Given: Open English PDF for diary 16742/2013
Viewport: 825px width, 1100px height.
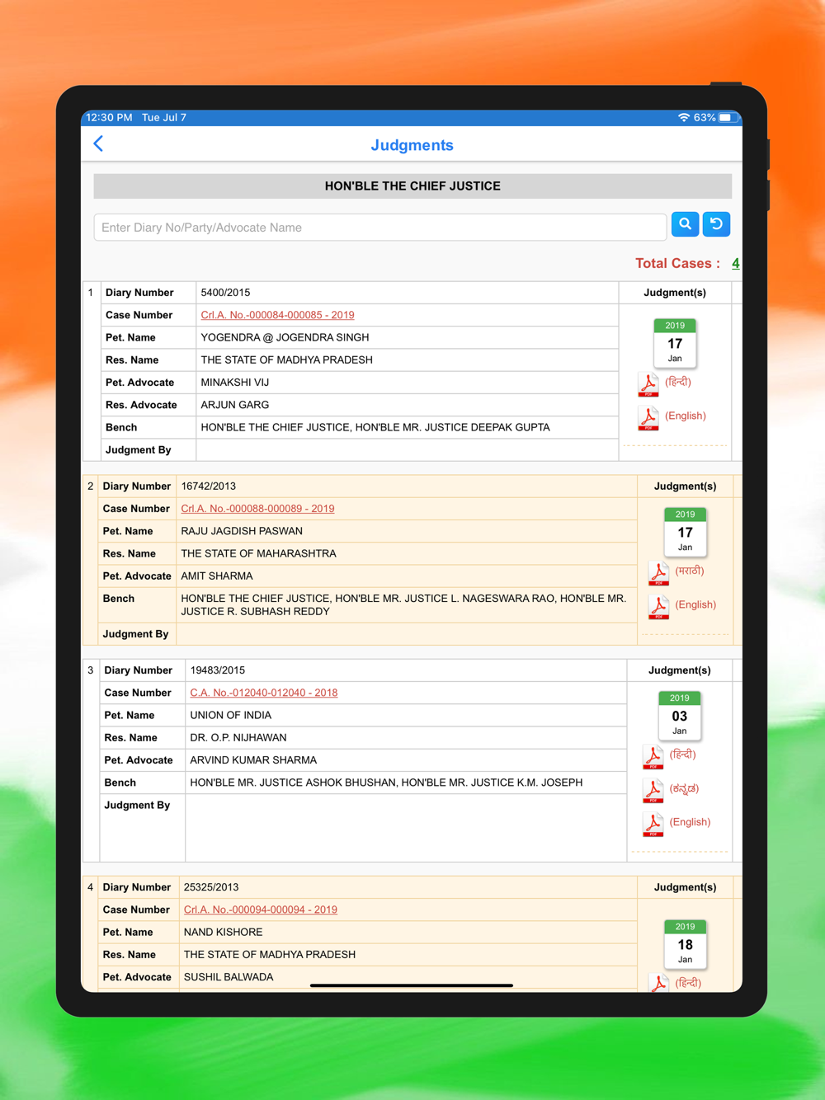Looking at the screenshot, I should [681, 605].
